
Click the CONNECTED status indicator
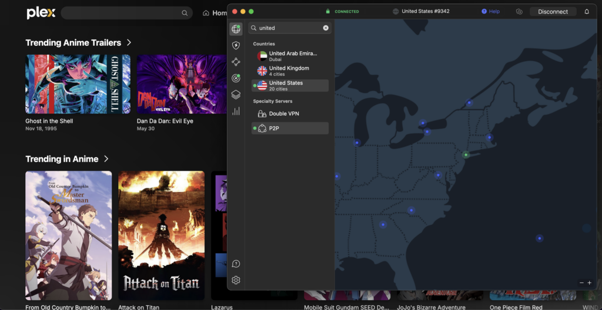click(342, 12)
